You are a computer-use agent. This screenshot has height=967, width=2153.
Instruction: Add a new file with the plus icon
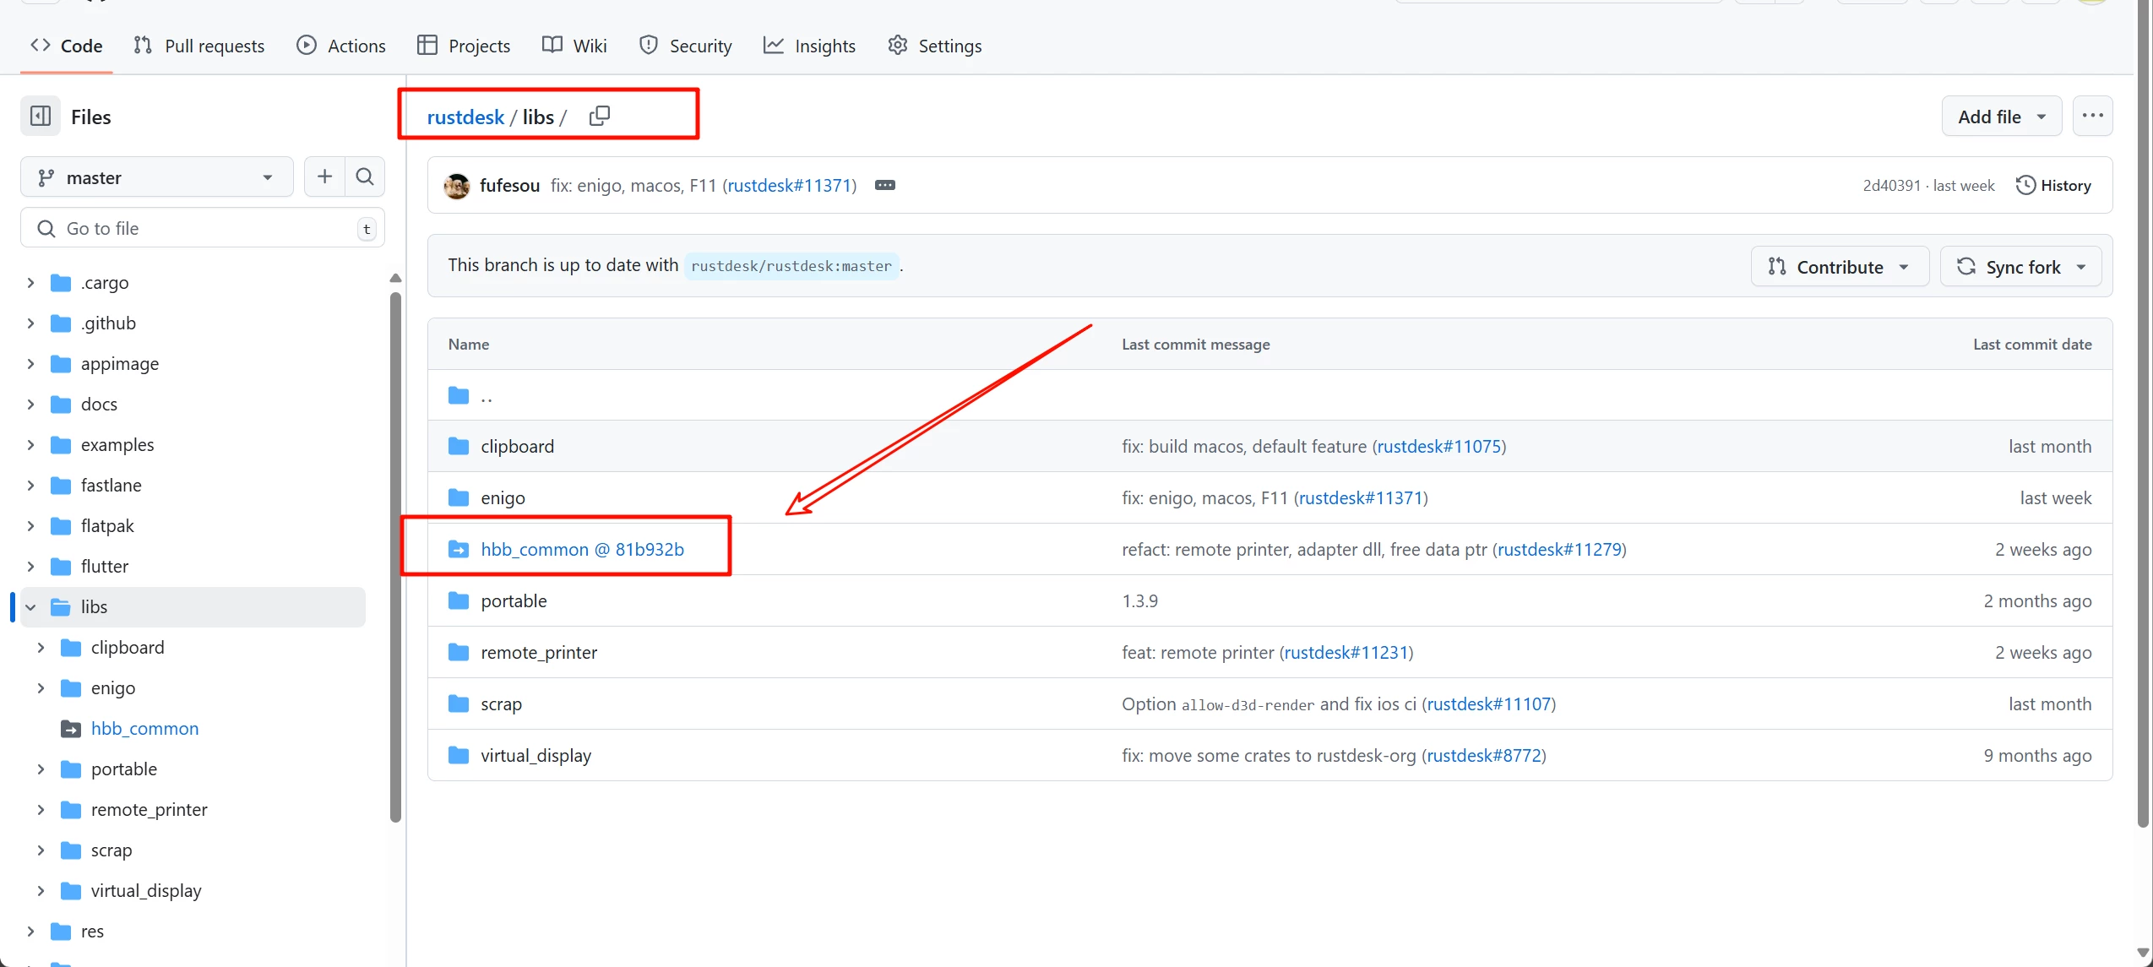[324, 177]
